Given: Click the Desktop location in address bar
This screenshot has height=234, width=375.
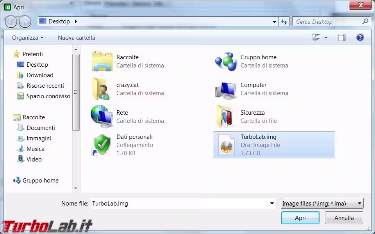Looking at the screenshot, I should [x=59, y=21].
